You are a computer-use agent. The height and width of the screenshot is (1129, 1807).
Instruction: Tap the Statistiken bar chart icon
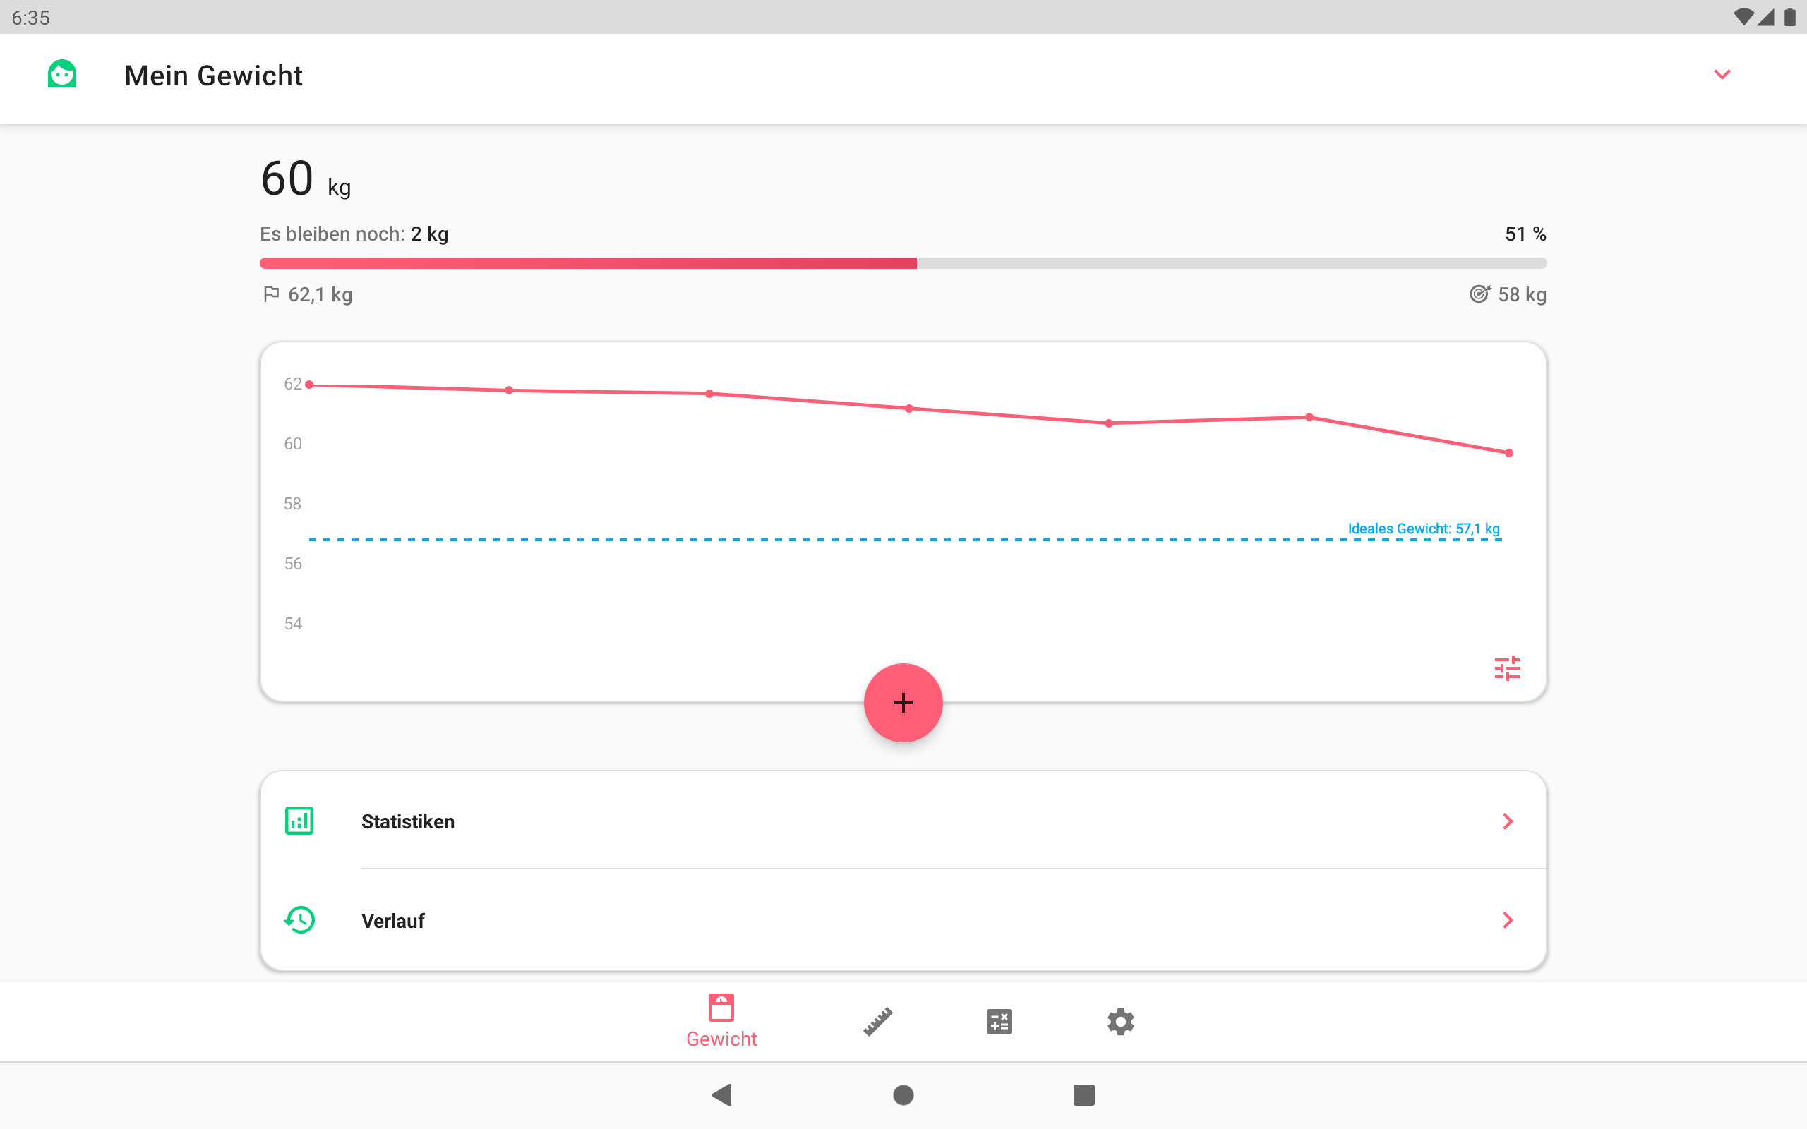(x=299, y=821)
